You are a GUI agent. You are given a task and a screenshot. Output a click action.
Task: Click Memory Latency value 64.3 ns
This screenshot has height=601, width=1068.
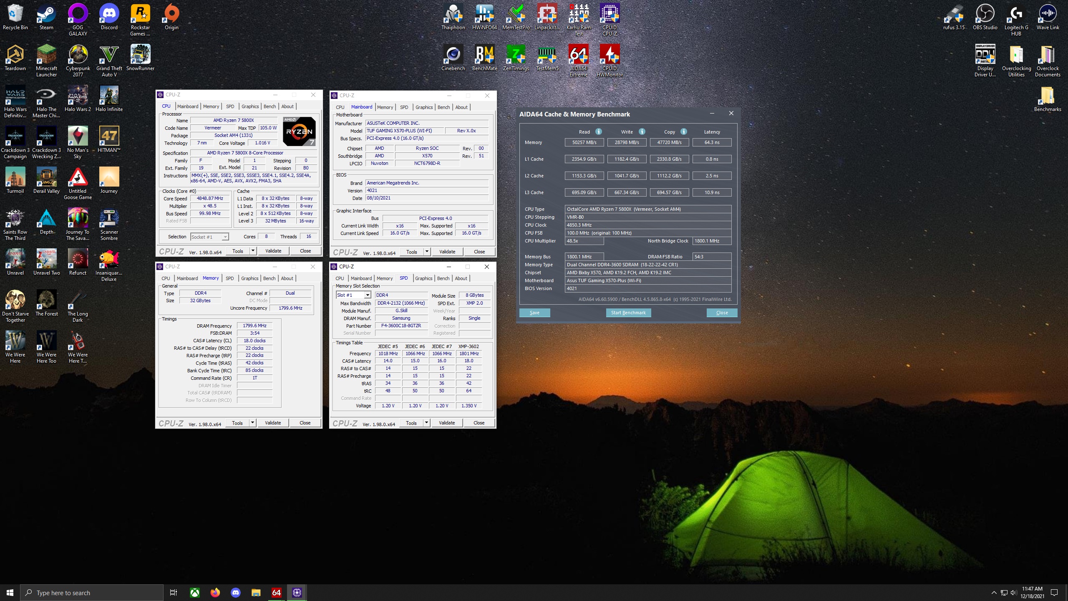712,142
